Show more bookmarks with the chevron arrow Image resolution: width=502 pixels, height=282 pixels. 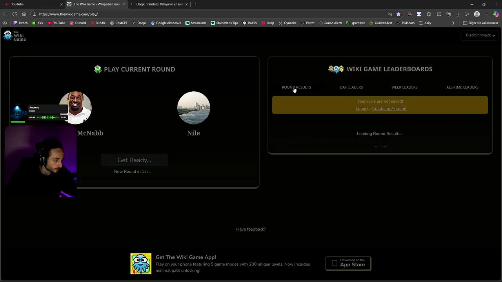[x=453, y=23]
